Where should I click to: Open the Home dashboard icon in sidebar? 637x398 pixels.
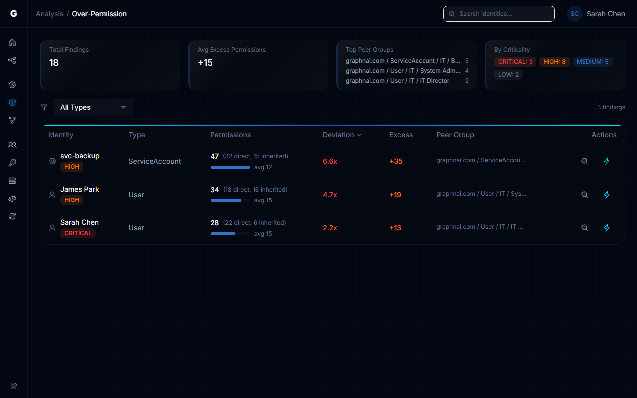coord(12,42)
